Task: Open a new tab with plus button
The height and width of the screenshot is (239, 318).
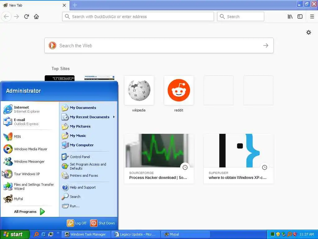Action: [x=75, y=5]
